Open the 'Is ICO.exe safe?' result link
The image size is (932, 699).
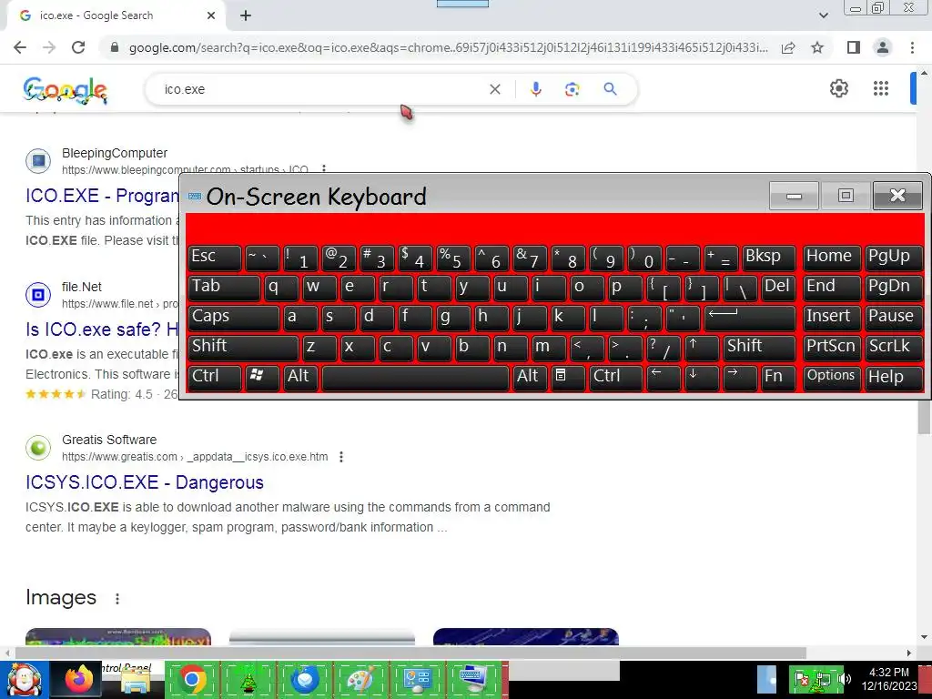coord(102,329)
